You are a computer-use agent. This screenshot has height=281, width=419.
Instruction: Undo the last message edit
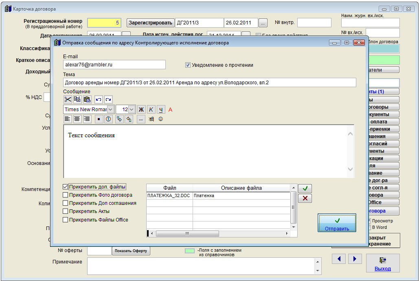(99, 99)
